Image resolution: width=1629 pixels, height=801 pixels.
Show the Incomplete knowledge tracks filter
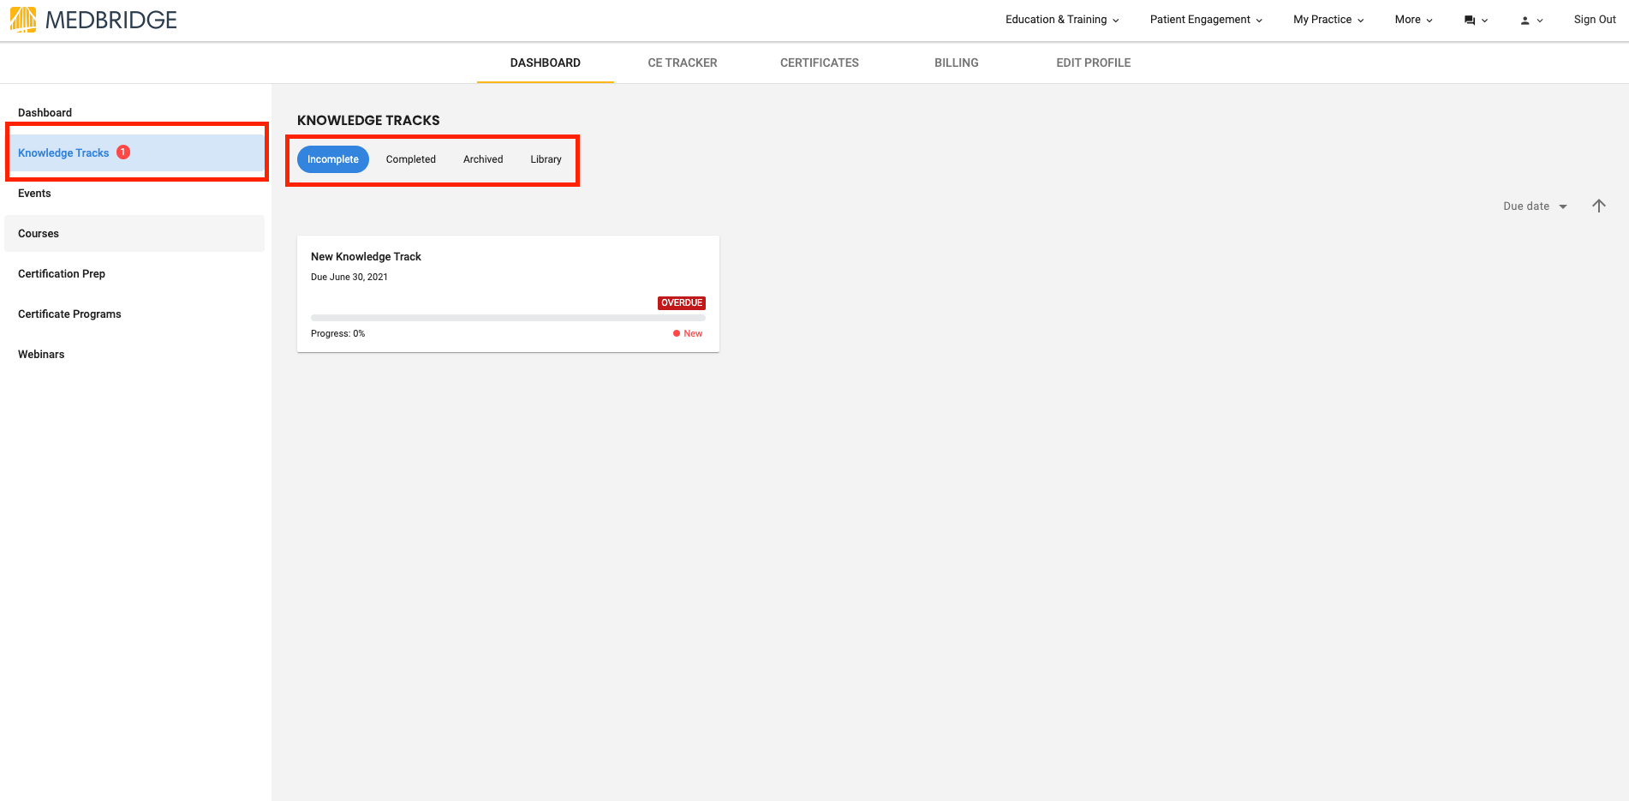click(x=333, y=159)
